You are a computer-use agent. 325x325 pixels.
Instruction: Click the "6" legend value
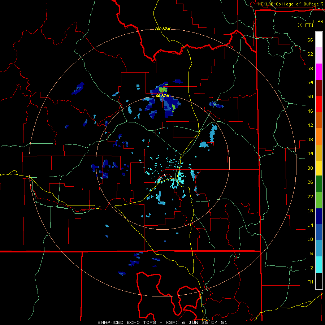click(312, 253)
